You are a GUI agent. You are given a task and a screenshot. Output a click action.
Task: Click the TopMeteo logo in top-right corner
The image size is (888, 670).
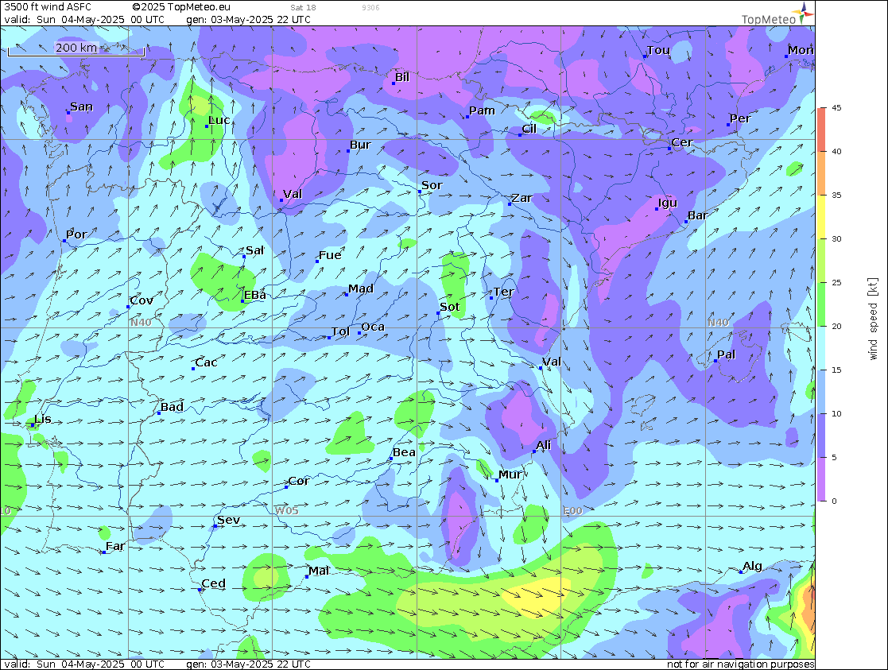[777, 14]
